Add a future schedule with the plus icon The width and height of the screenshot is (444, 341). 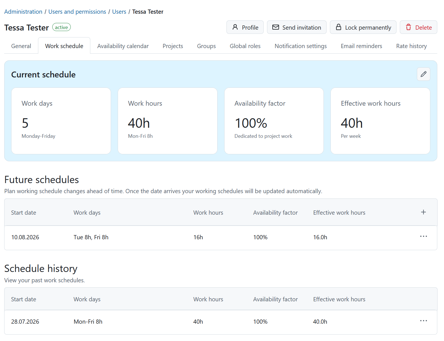[423, 212]
